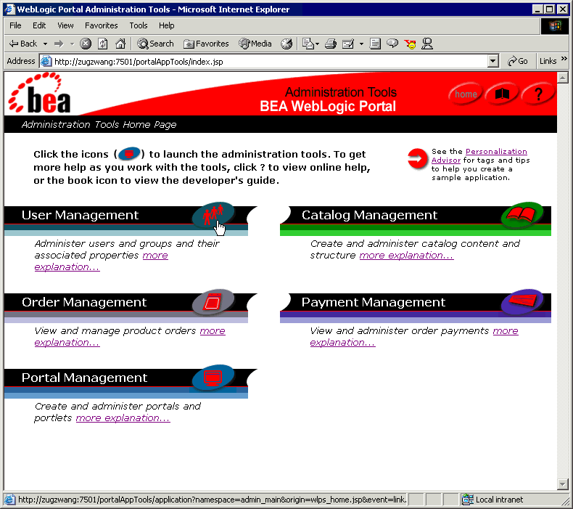
Task: Go back with the Back toolbar button
Action: pyautogui.click(x=23, y=44)
